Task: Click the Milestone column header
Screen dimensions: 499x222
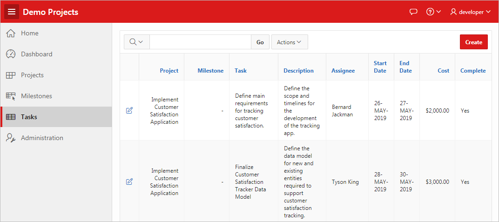Action: tap(210, 71)
